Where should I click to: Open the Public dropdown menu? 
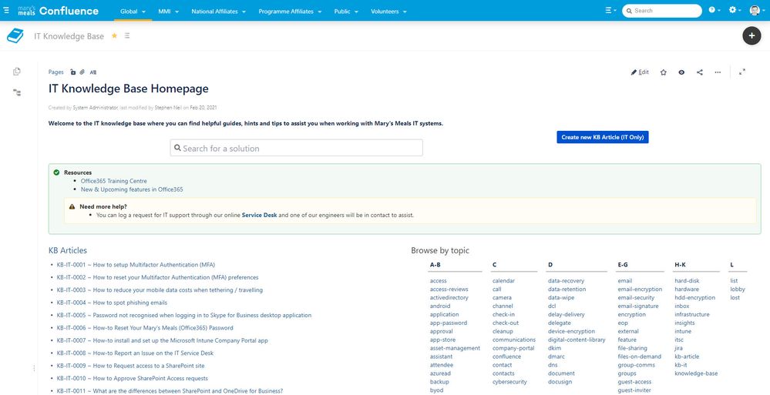click(x=346, y=11)
